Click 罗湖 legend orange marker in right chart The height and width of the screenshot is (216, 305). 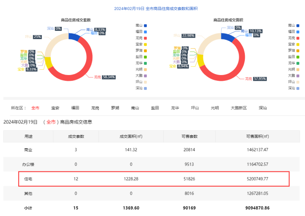[x=298, y=50]
